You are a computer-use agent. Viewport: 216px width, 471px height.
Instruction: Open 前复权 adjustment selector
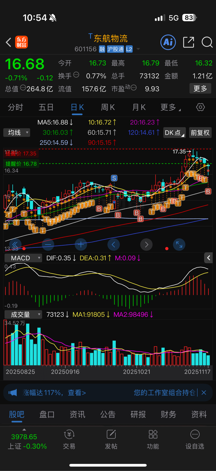pyautogui.click(x=200, y=133)
